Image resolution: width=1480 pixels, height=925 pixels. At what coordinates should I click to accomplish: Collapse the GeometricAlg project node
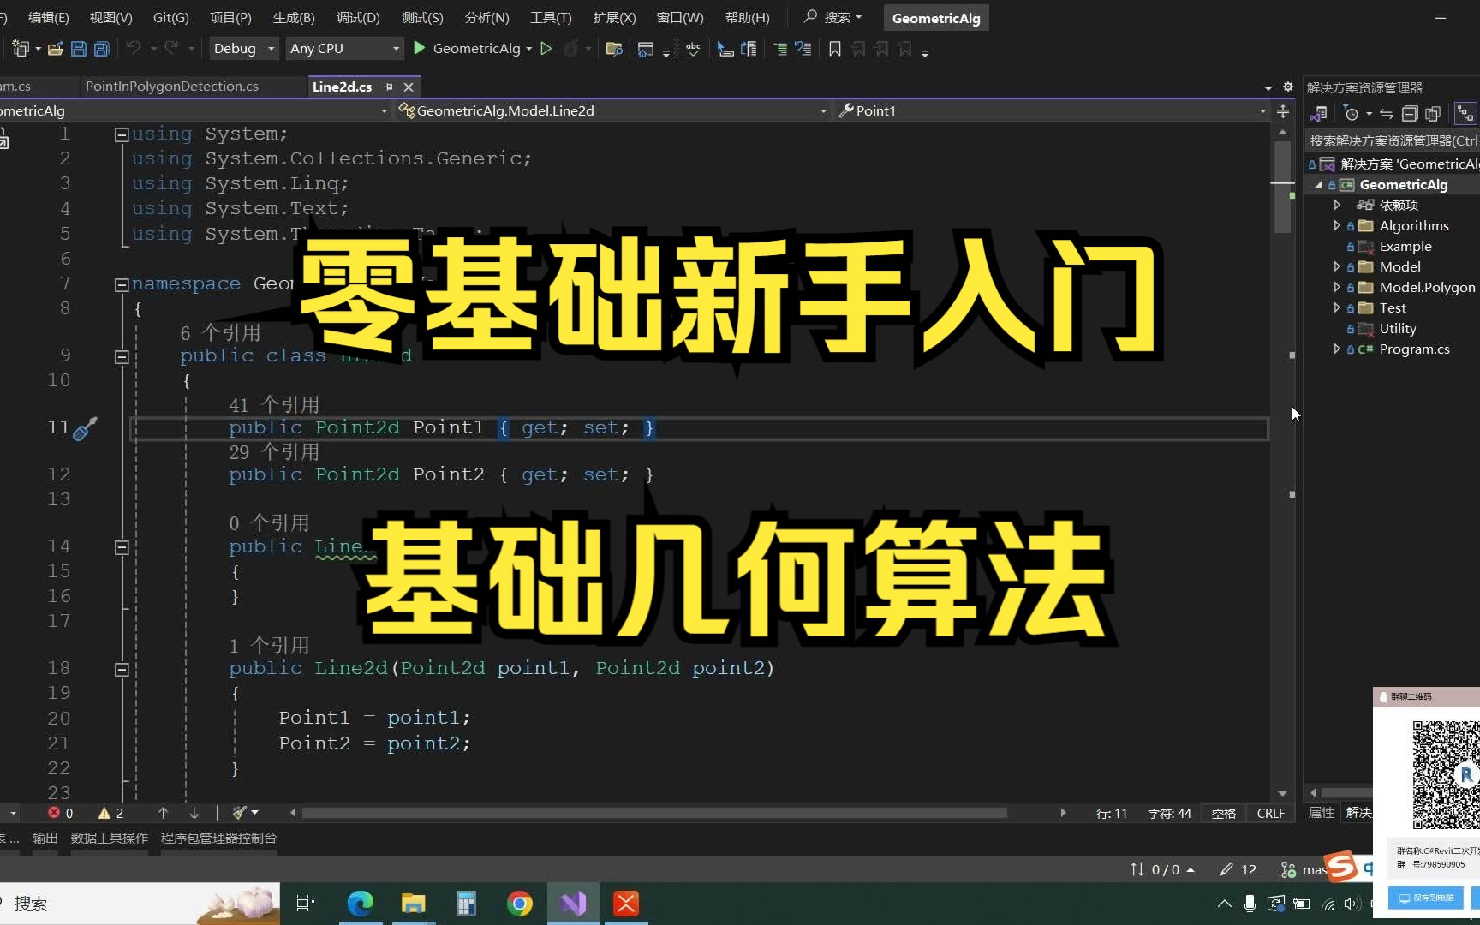coord(1319,185)
